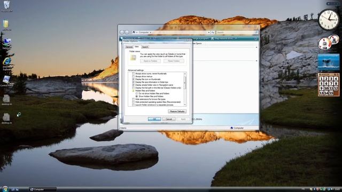Screen dimensions: 342x192
Task: Click tile 1 in the puzzle gadget
Action: 322,78
